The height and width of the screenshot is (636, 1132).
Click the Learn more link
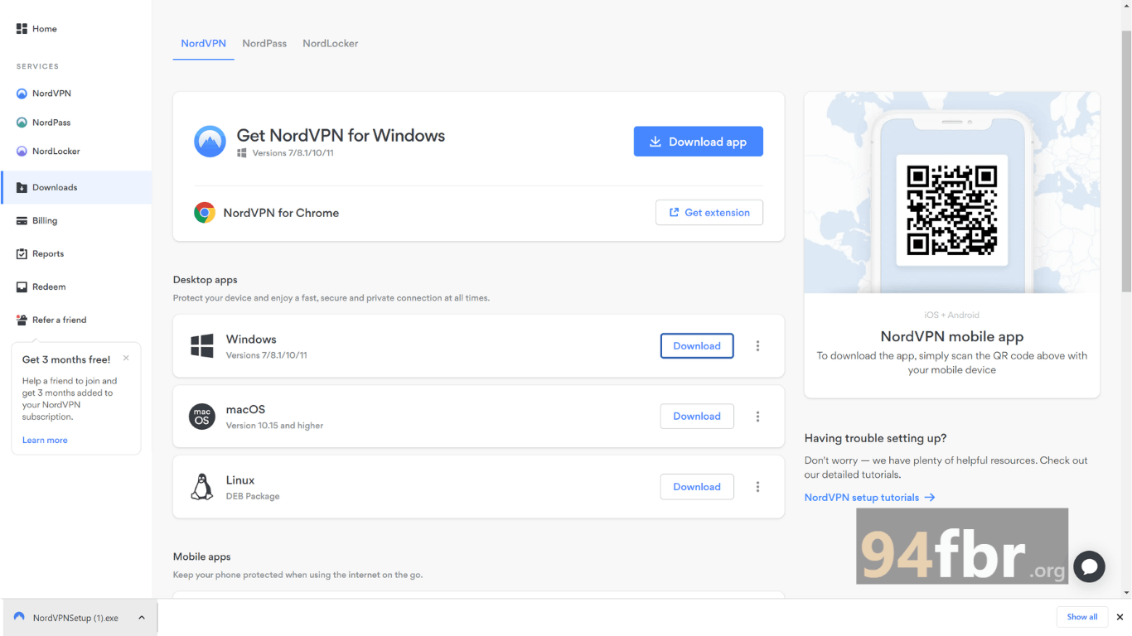click(x=45, y=441)
